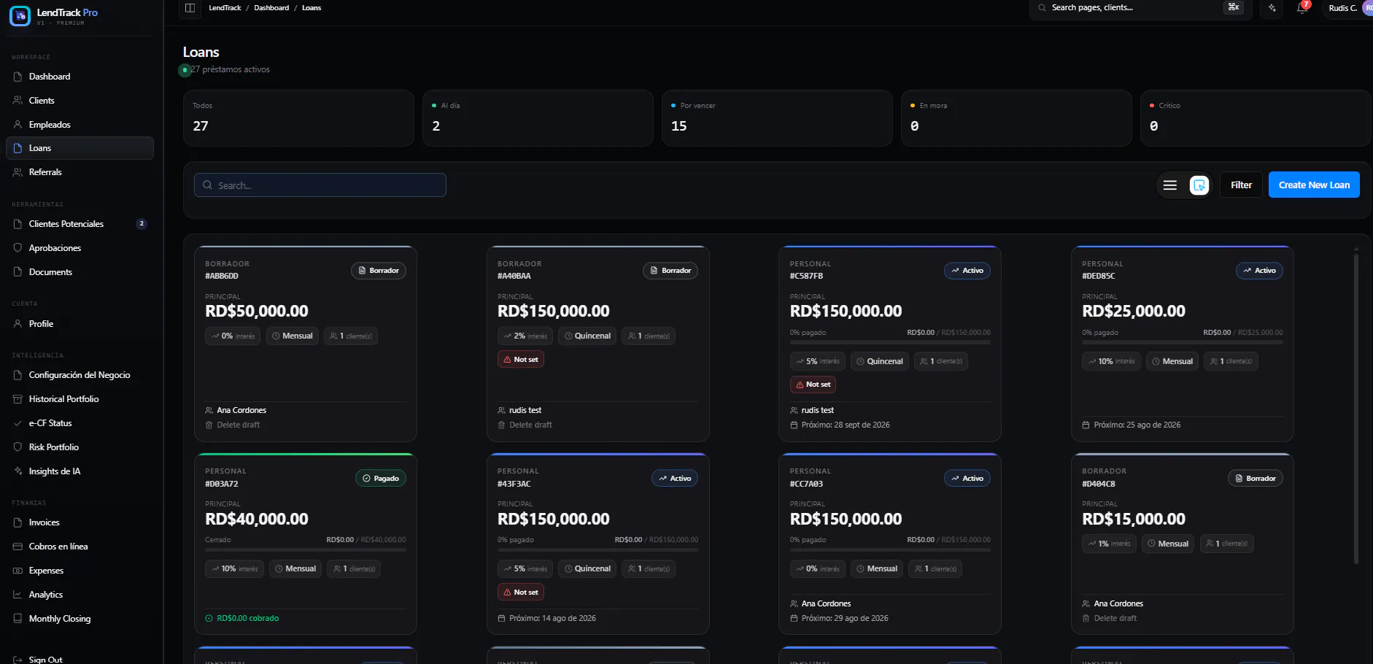Click the LendTrack Pro logo icon
The height and width of the screenshot is (664, 1373).
(x=20, y=15)
